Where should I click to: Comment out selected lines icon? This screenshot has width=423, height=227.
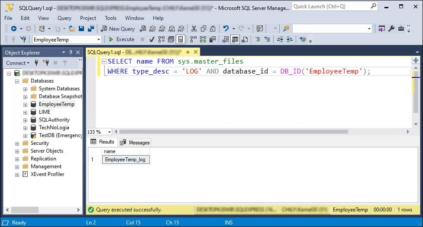pyautogui.click(x=258, y=40)
